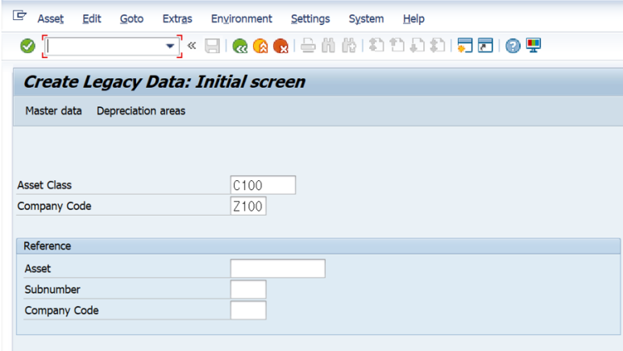Click the Last Page icon
623x351 pixels.
pyautogui.click(x=438, y=45)
